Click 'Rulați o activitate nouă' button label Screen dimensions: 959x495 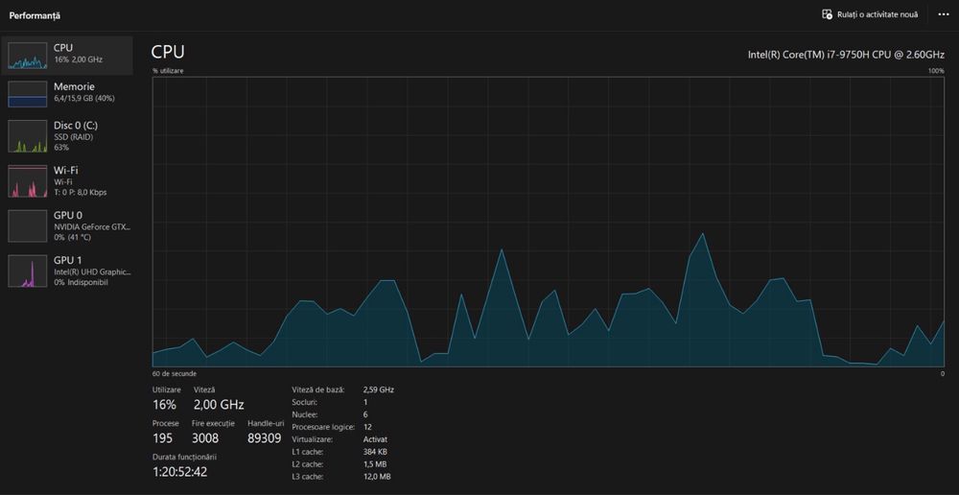coord(877,14)
